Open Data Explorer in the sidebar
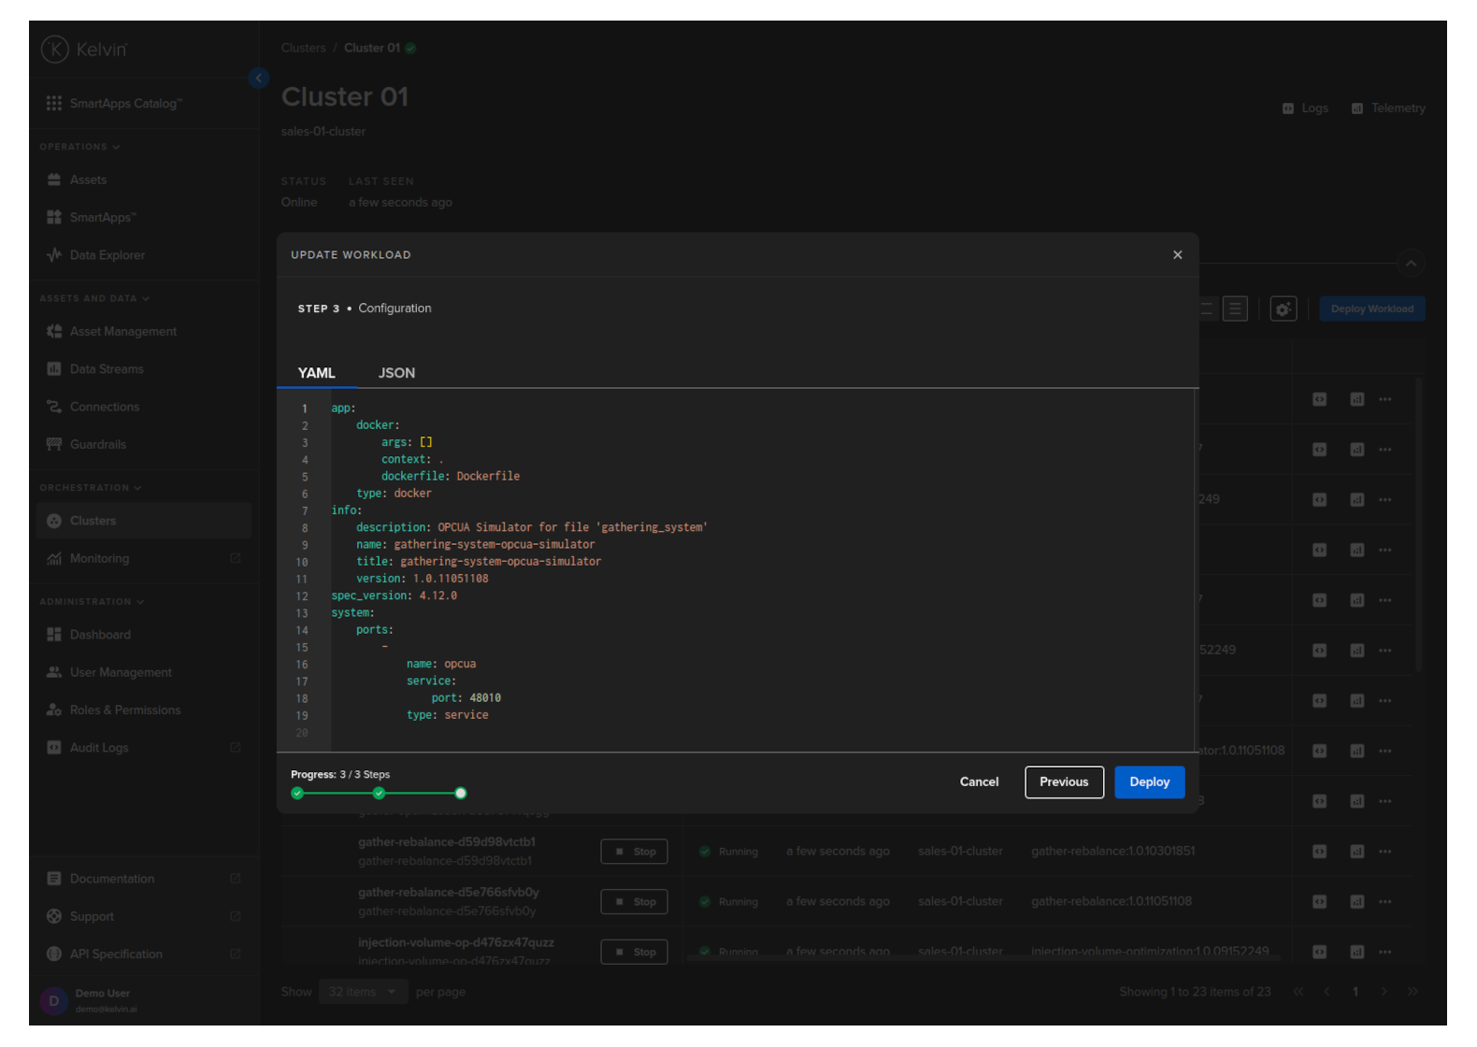This screenshot has width=1477, height=1047. 107,255
